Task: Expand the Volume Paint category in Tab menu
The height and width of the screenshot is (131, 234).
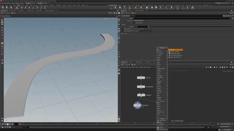Action: point(162,112)
